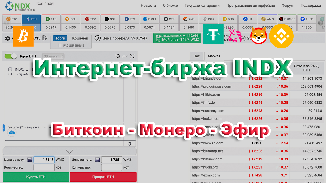Click the blue cloud chart logo icon
This screenshot has height=183, width=326.
12,132
